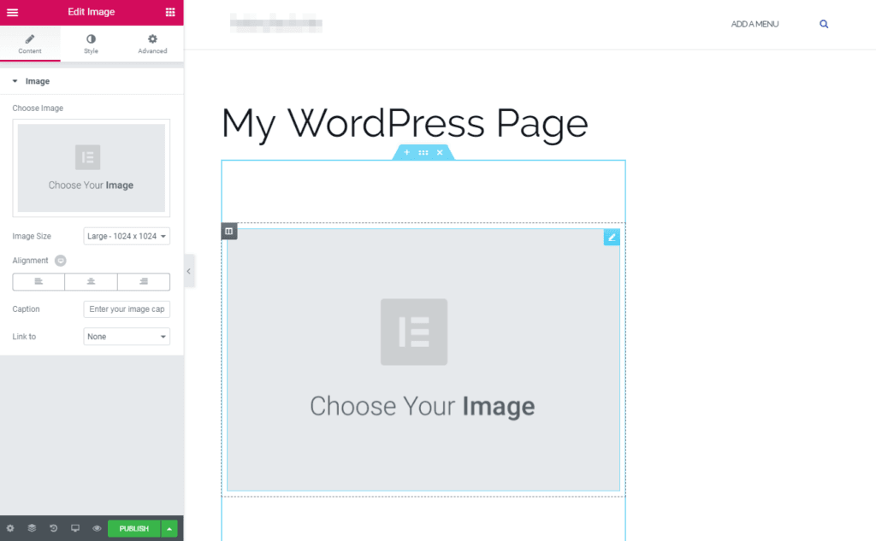876x541 pixels.
Task: Open the widgets panel grid icon
Action: 171,13
